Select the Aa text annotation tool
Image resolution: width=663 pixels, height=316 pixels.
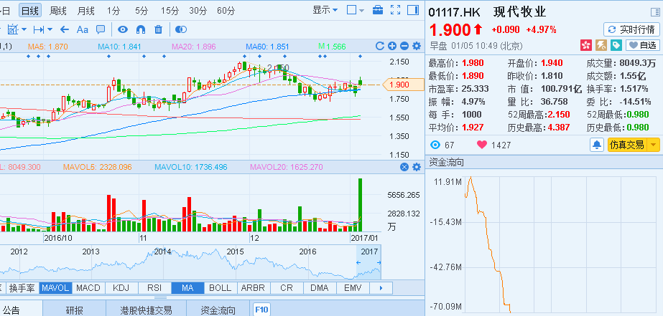tap(82, 29)
